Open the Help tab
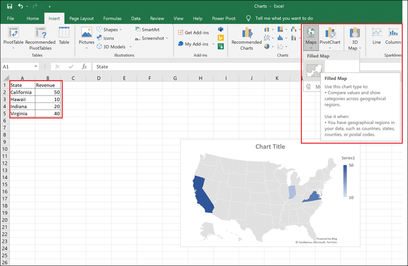Screen dimensions: 408x266 198,19
